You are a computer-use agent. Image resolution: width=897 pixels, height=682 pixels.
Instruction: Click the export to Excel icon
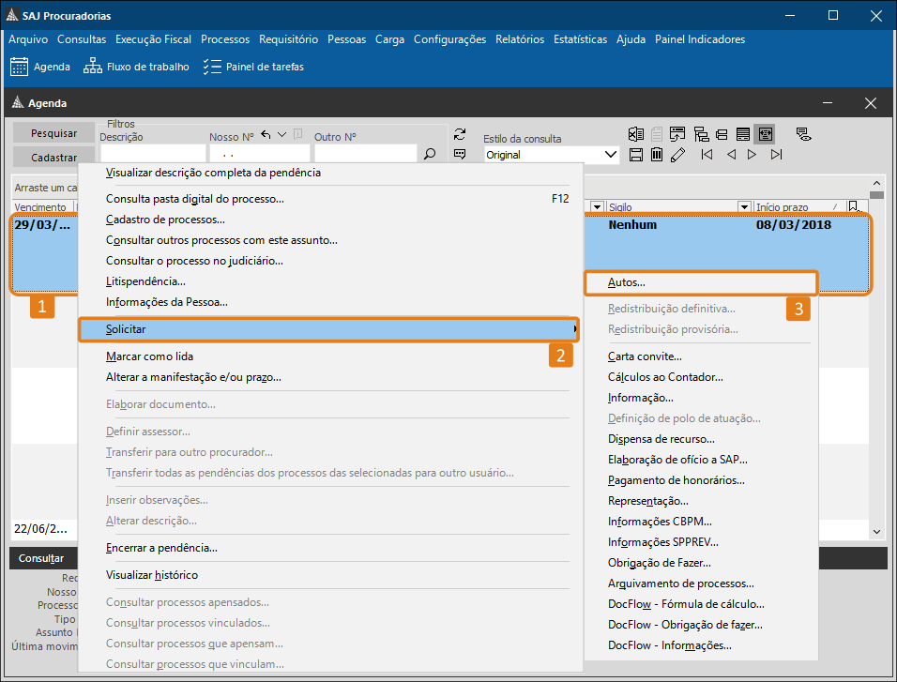636,133
